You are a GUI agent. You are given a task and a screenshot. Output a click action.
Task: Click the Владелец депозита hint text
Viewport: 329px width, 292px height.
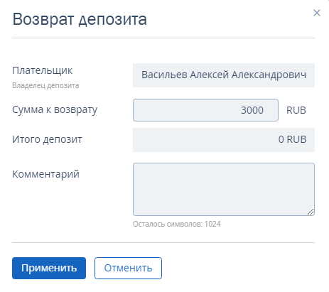click(x=45, y=85)
